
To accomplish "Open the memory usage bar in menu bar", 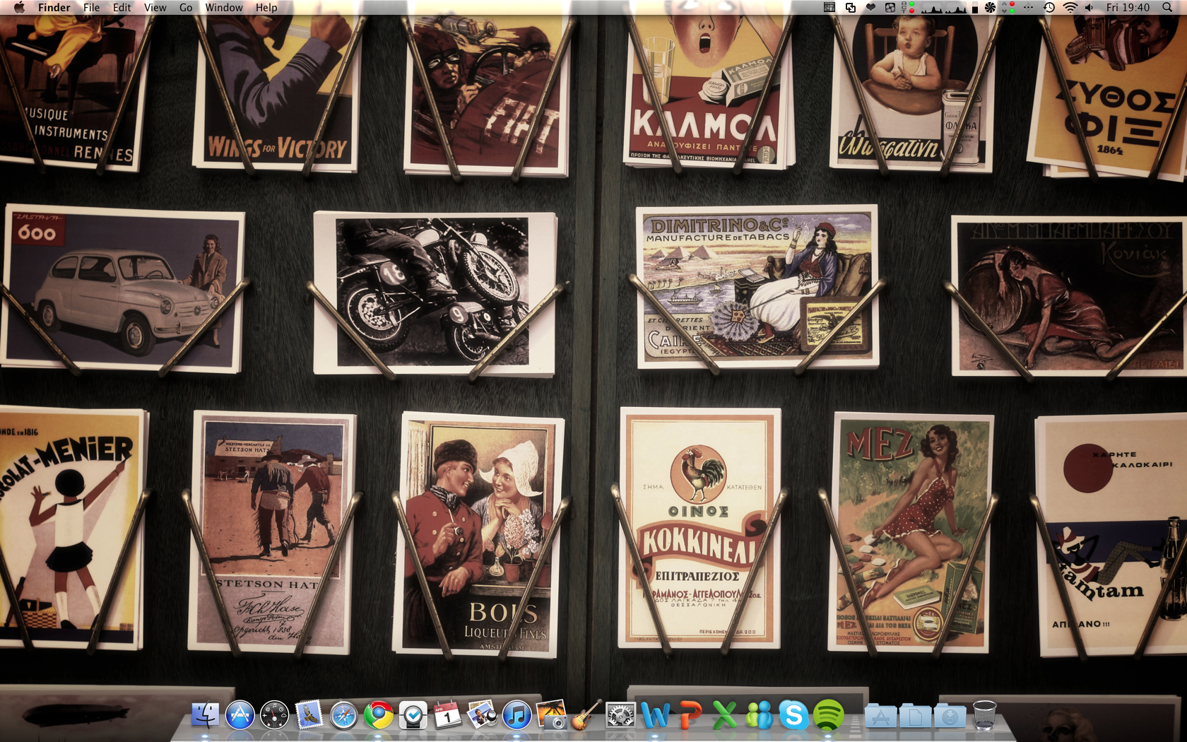I will [975, 7].
